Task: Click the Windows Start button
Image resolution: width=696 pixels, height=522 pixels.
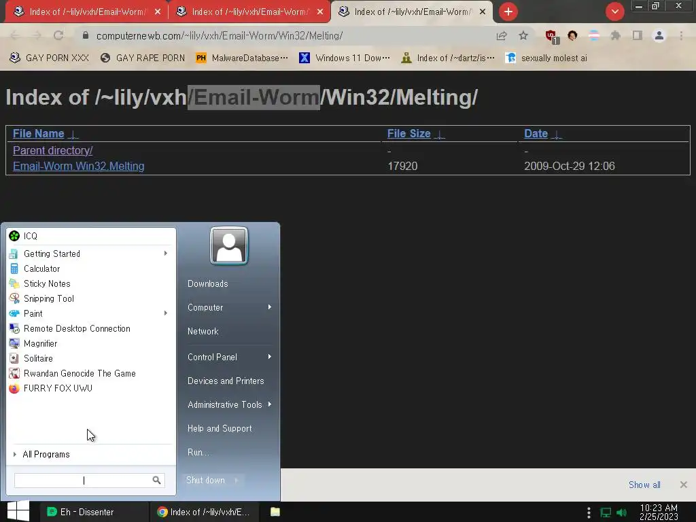Action: click(18, 511)
